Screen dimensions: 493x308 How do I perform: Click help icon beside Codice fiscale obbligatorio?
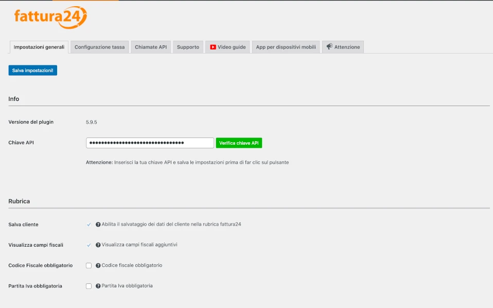[98, 266]
